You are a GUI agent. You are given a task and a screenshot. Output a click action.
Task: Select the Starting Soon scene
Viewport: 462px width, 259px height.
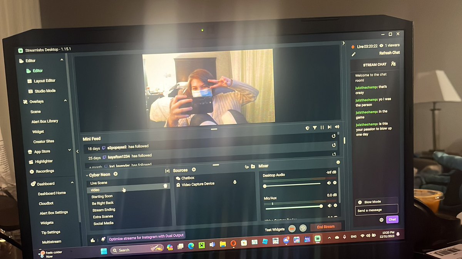pyautogui.click(x=102, y=196)
